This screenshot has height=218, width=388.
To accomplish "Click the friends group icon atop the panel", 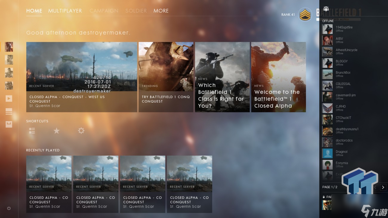I will pyautogui.click(x=326, y=9).
